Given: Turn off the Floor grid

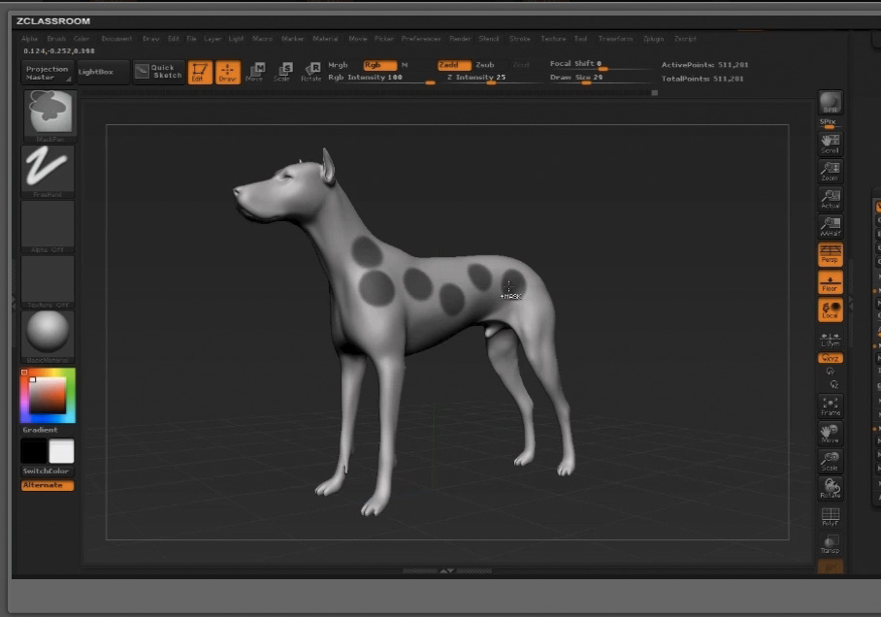Looking at the screenshot, I should point(830,282).
